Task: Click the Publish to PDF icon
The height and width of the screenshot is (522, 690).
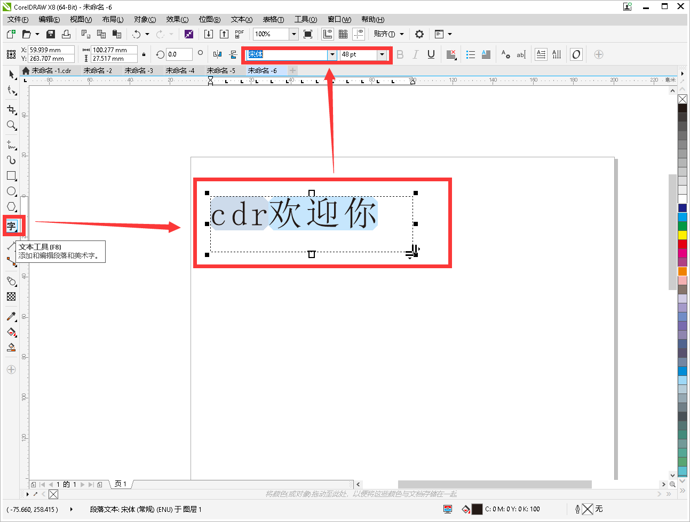Action: tap(239, 34)
